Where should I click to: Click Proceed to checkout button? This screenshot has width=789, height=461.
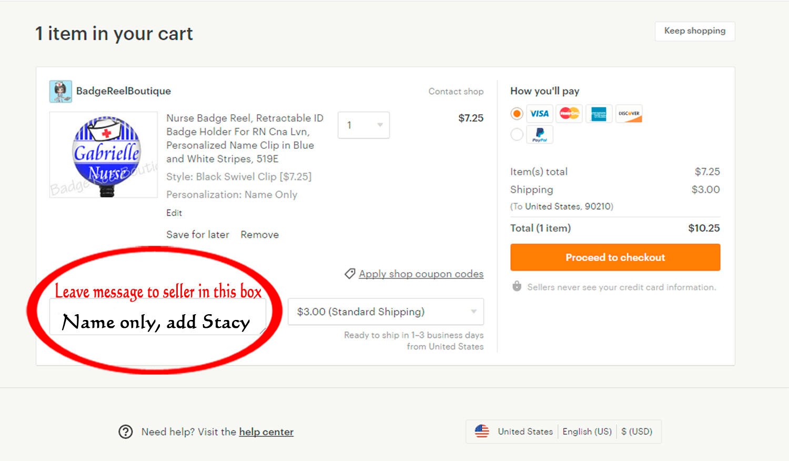pyautogui.click(x=615, y=257)
